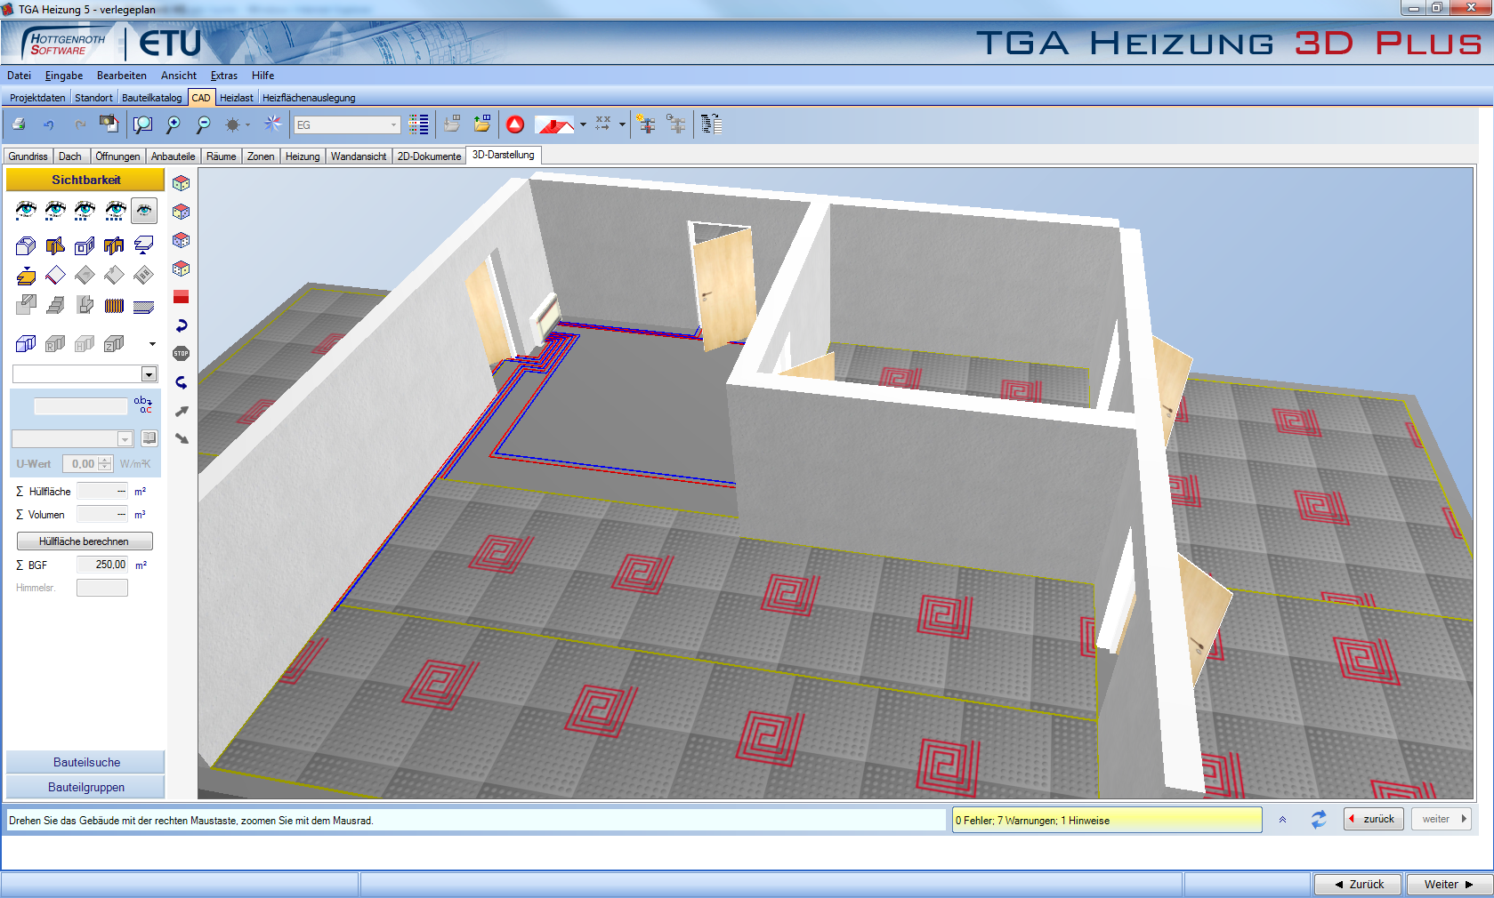Click the red rectangle icon in view strip

pyautogui.click(x=182, y=297)
